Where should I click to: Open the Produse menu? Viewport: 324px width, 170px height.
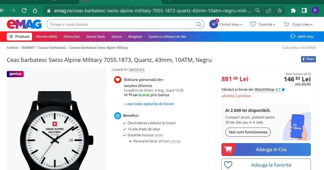(19, 37)
